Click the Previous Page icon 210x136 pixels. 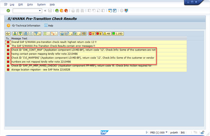pos(94,11)
